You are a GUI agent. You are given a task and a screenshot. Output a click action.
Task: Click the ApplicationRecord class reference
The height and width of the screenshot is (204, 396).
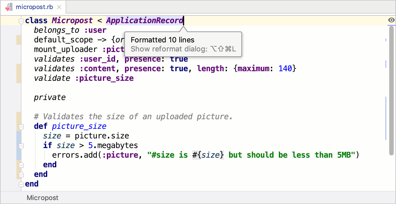point(145,21)
